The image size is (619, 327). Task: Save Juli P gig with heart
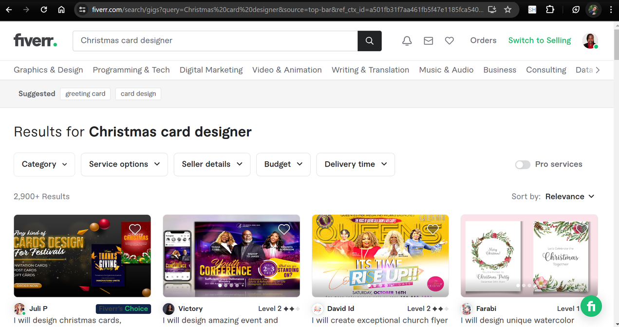point(135,229)
